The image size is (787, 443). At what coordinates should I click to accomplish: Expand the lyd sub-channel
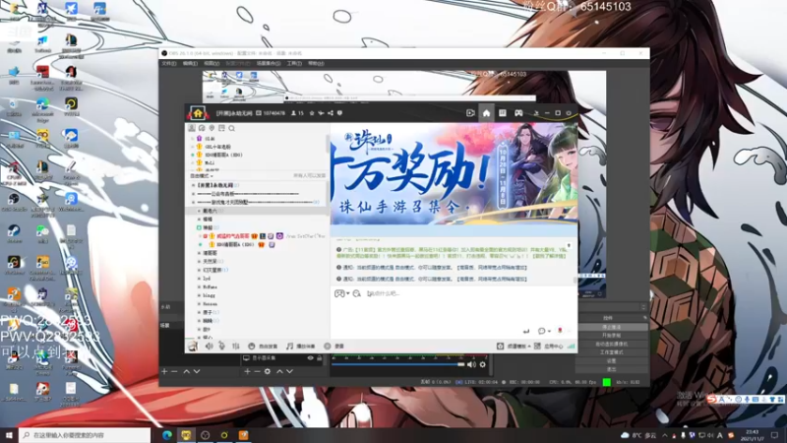click(x=199, y=279)
